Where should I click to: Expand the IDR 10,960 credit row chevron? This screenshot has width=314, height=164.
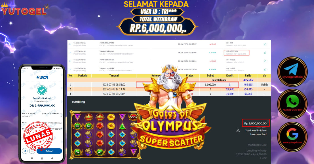pos(70,69)
